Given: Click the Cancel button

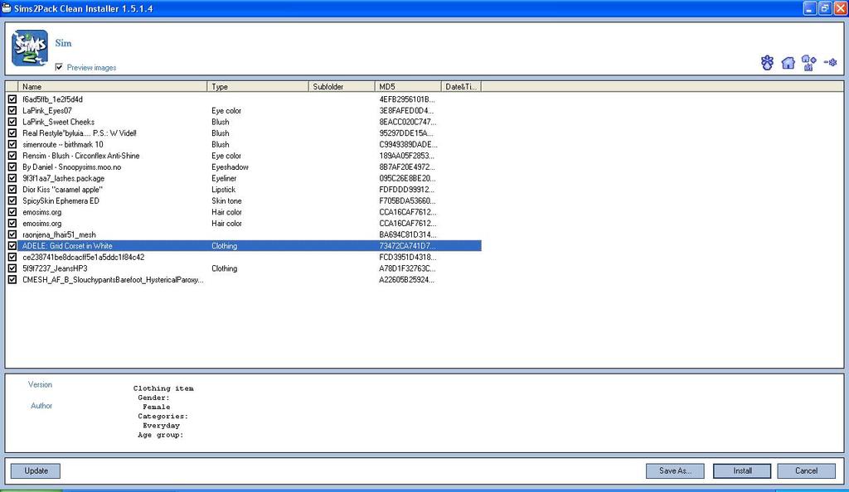Looking at the screenshot, I should [x=806, y=470].
